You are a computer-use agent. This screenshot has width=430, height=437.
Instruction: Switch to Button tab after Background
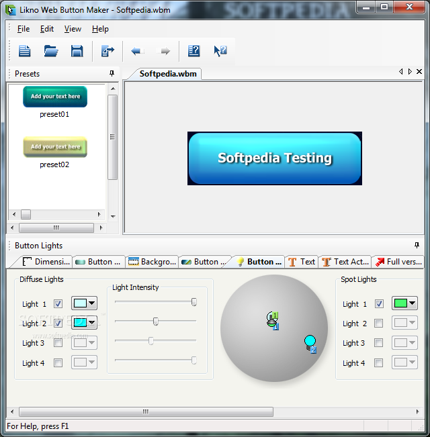pos(205,262)
